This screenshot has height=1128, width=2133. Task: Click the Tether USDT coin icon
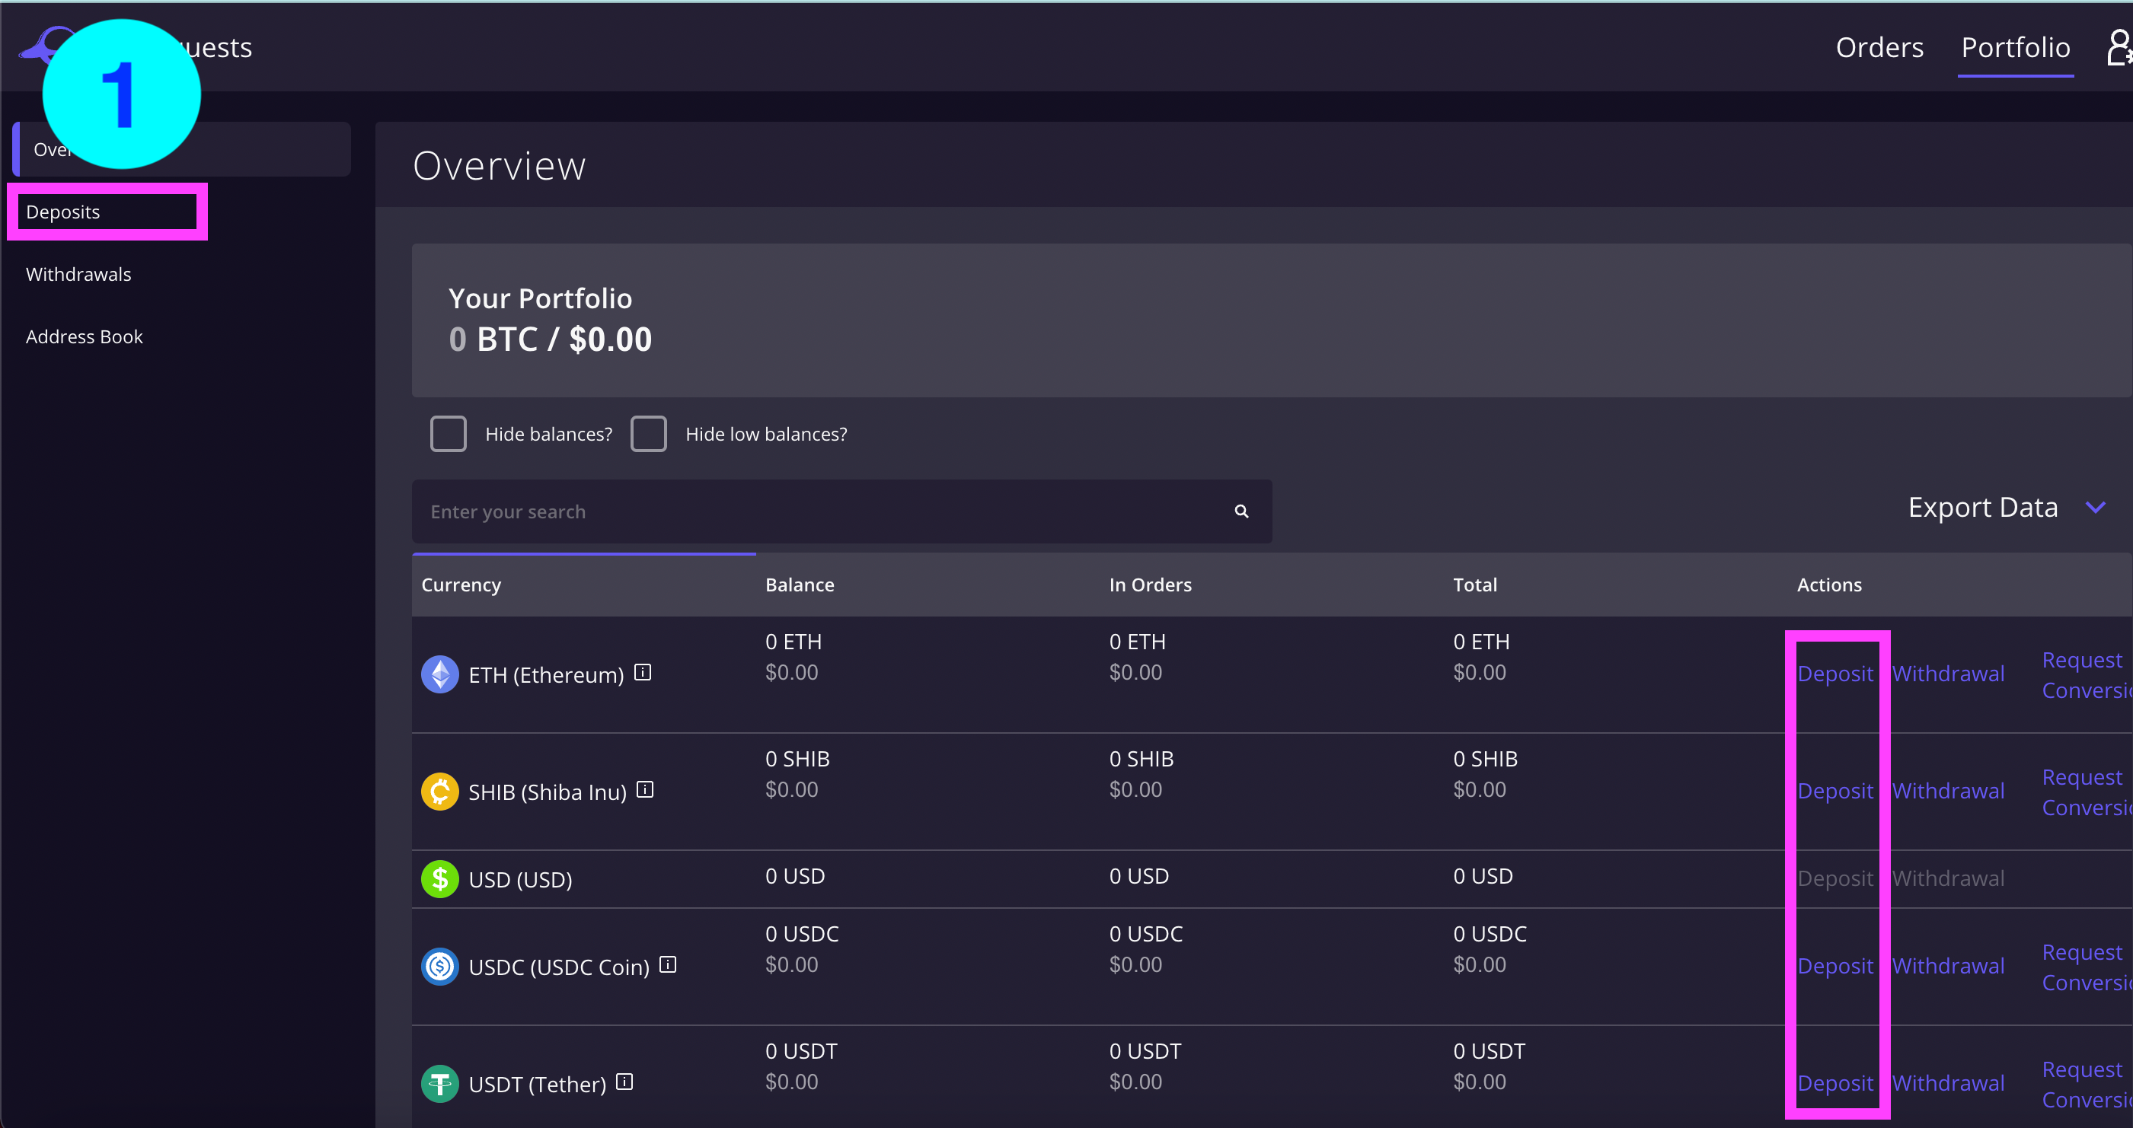pyautogui.click(x=439, y=1083)
